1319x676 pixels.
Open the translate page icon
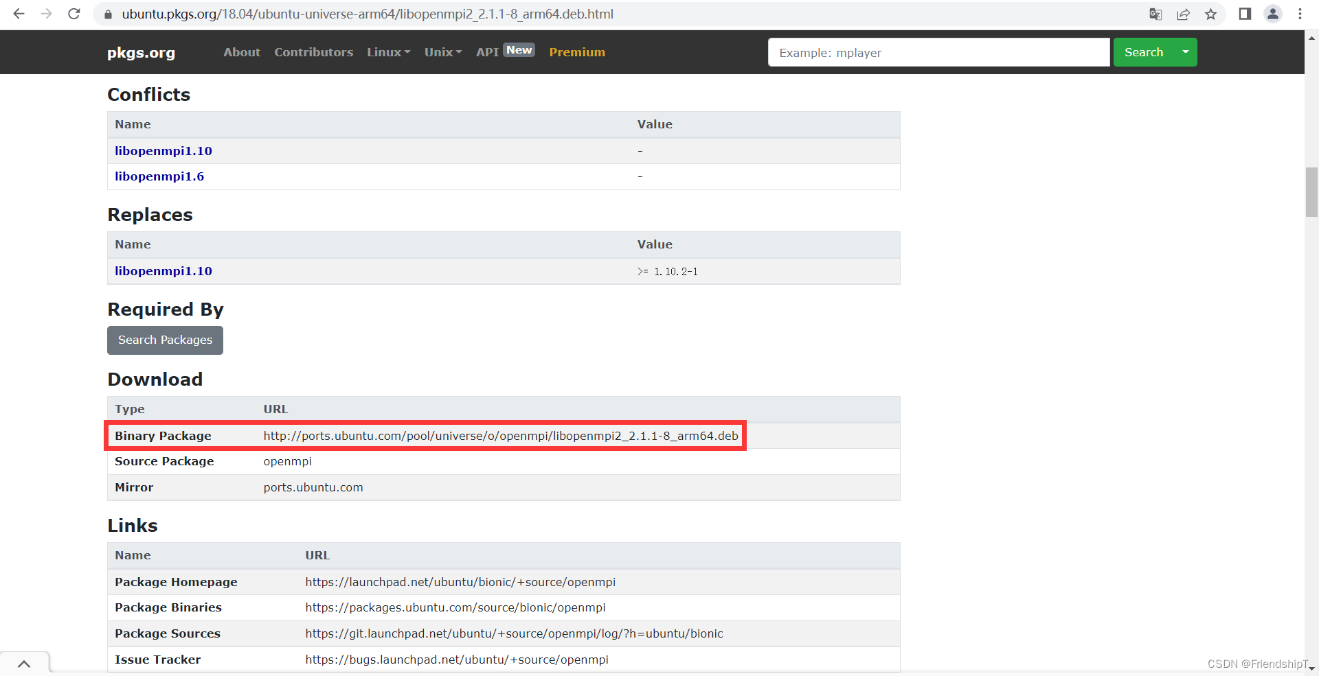pos(1155,14)
